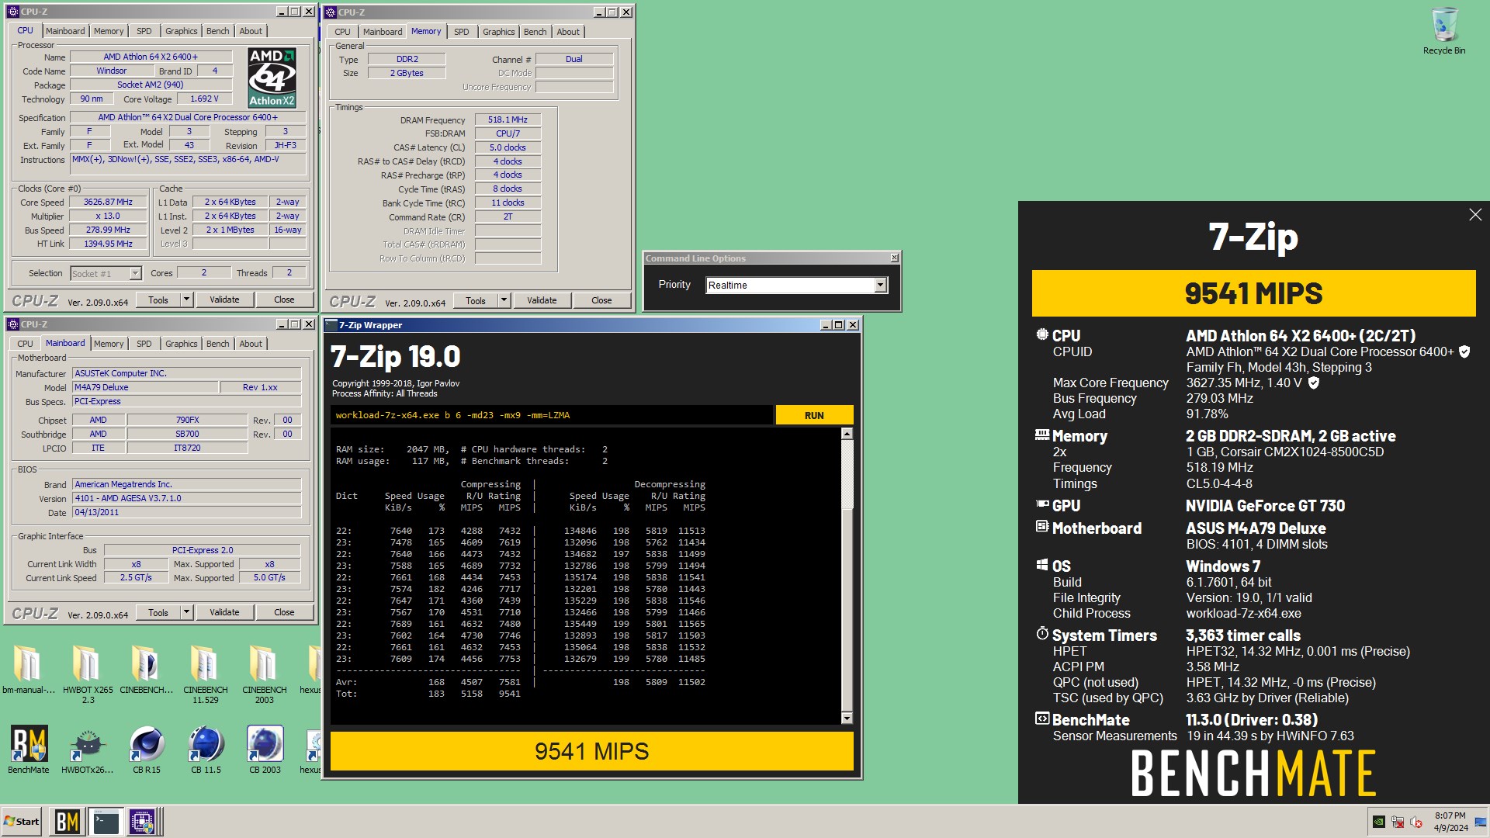1490x838 pixels.
Task: Click the yellow RUN button in 7-Zip Wrapper
Action: [x=814, y=415]
